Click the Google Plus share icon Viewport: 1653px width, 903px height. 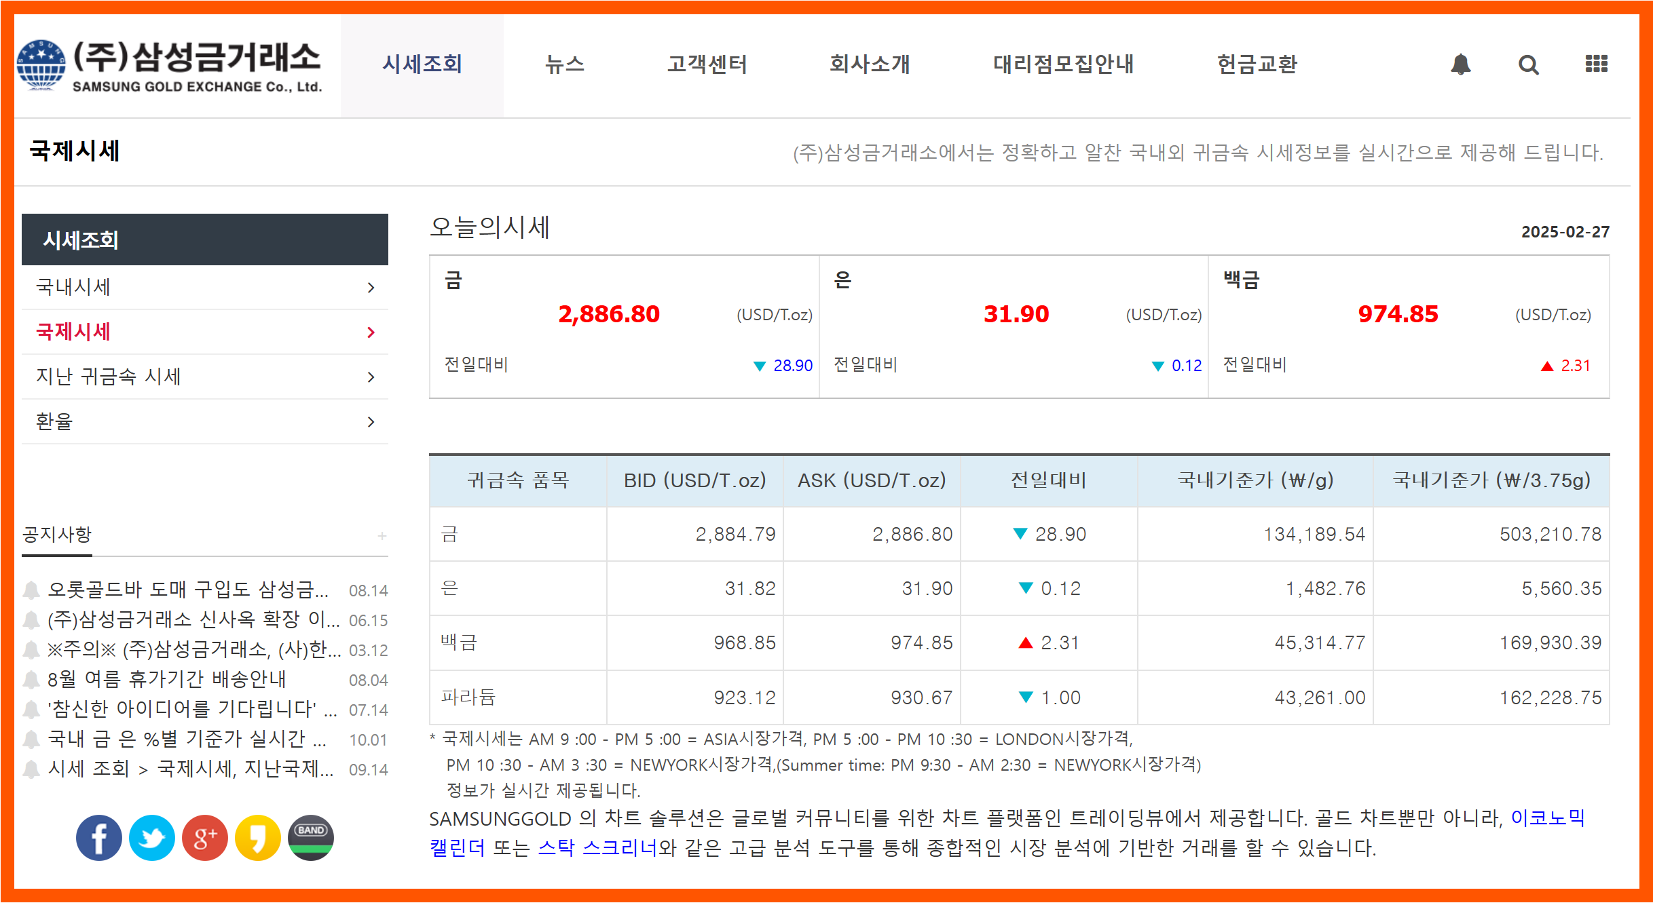(204, 838)
